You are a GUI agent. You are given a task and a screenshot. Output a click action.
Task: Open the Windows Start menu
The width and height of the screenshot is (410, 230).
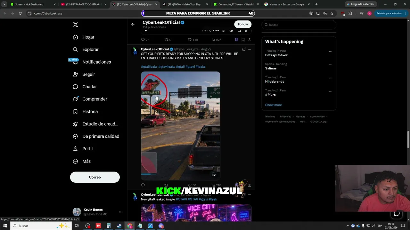tap(5, 226)
